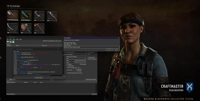Image resolution: width=200 pixels, height=101 pixels.
Task: Click the Memory View button
Action: pos(12,79)
